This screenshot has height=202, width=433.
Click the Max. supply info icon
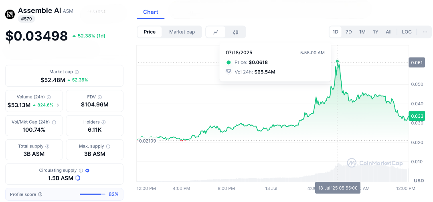108,147
